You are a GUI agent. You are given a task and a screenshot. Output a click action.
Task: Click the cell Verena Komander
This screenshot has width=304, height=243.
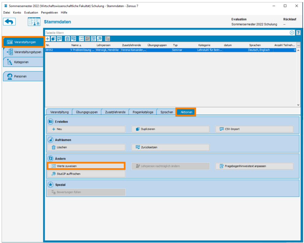pos(134,50)
